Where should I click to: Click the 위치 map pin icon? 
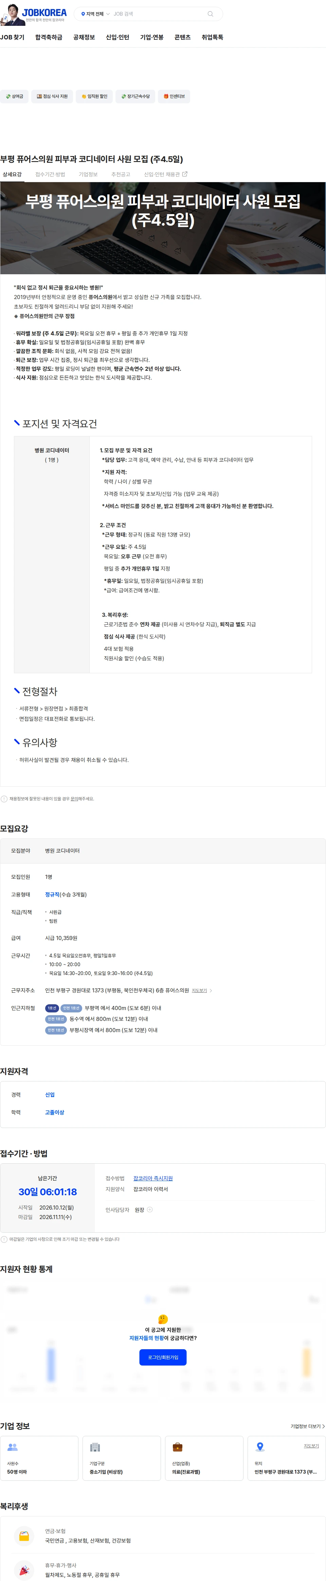click(x=260, y=1447)
